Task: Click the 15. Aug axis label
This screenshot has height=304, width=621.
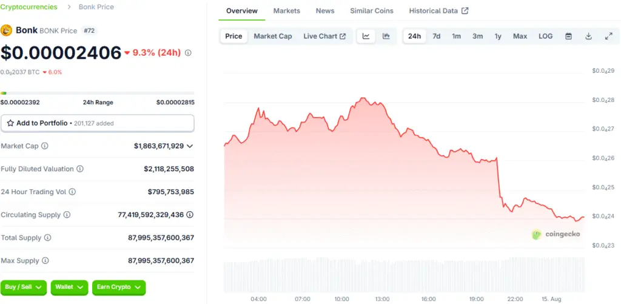Action: coord(551,299)
